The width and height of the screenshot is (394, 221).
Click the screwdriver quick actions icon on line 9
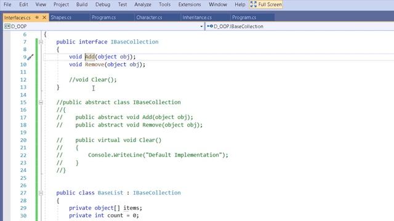coord(30,57)
